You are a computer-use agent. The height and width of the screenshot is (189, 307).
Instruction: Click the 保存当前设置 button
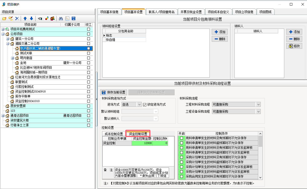114,92
